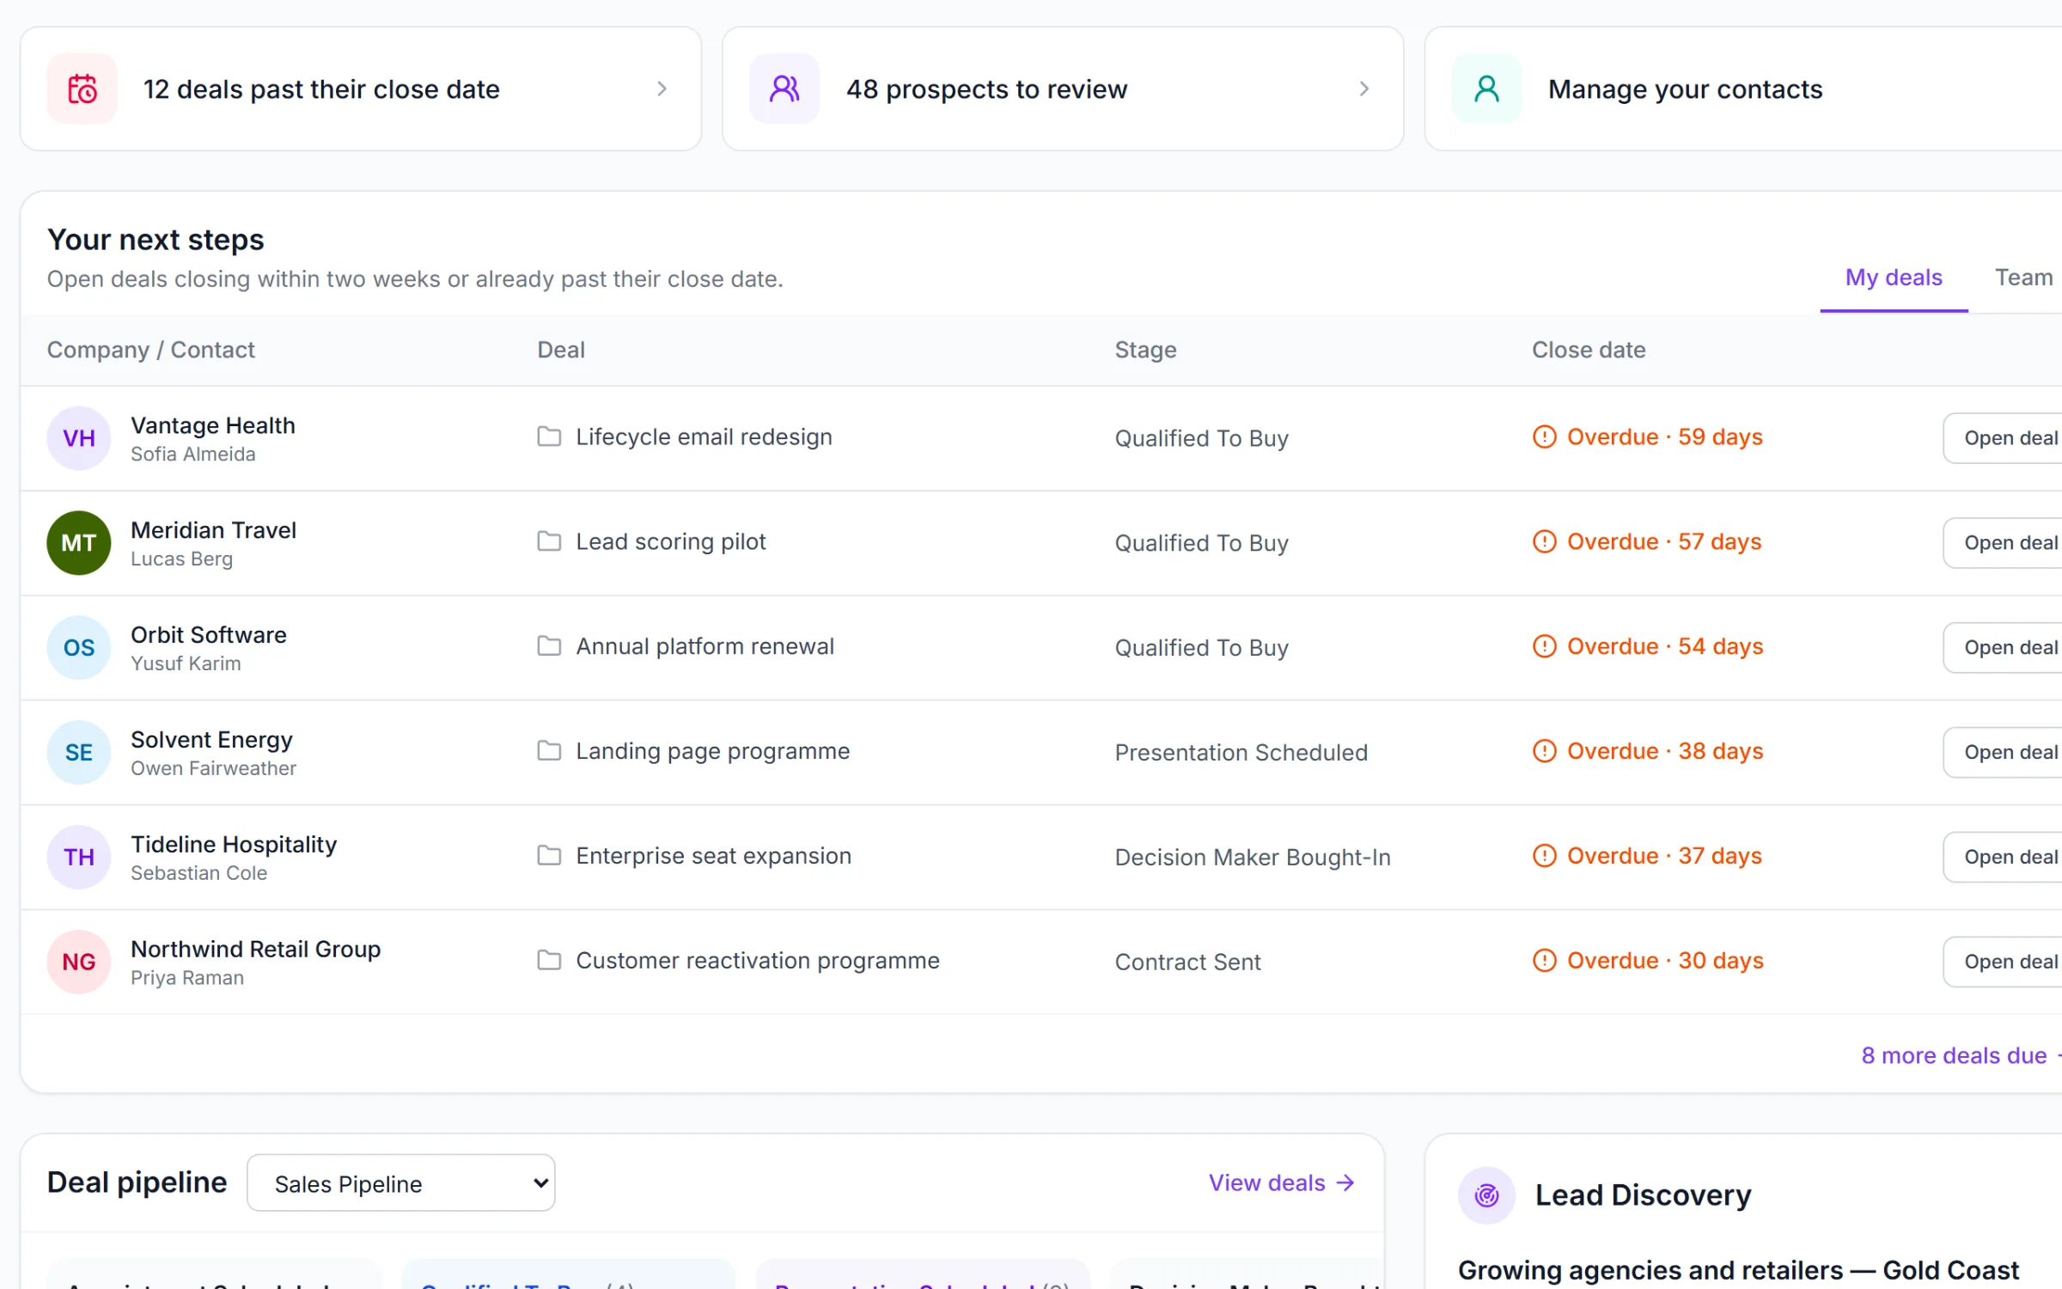Click the 8 more deals due link
Screen dimensions: 2062x1289
pyautogui.click(x=1961, y=1055)
